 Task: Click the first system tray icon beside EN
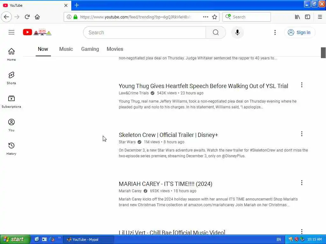coord(291,240)
